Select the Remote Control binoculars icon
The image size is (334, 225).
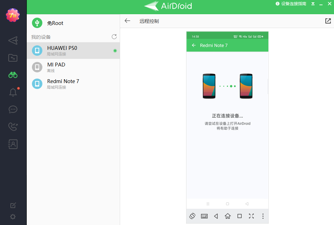coord(13,75)
